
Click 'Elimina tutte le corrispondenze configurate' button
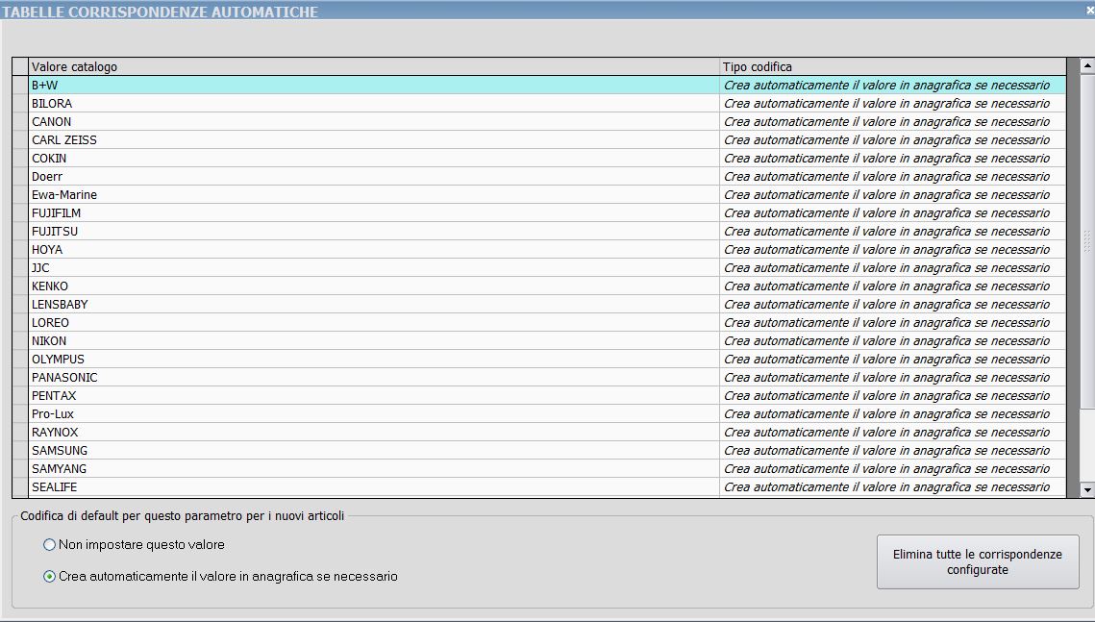pos(978,562)
